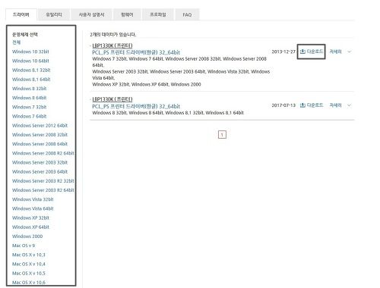Filter by Windows Server 2008 64bit
This screenshot has width=380, height=288.
[40, 144]
